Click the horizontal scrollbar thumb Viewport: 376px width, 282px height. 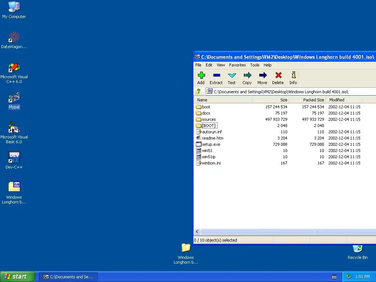click(x=289, y=232)
